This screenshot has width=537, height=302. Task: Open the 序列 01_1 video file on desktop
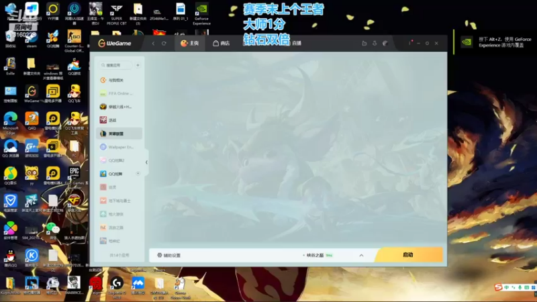pyautogui.click(x=180, y=11)
